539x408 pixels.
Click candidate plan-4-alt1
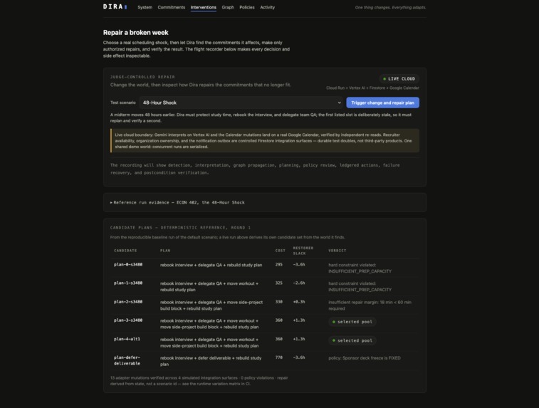[x=127, y=339]
